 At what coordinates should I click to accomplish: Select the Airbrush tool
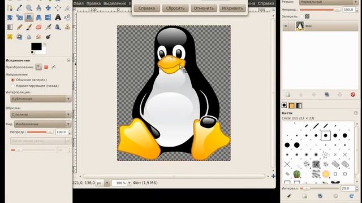pos(48,27)
